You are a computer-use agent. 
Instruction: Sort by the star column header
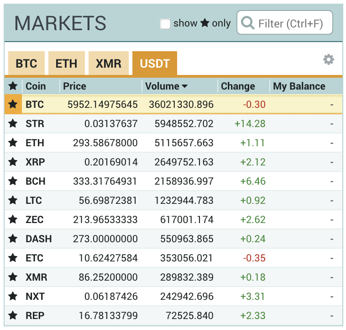[13, 86]
